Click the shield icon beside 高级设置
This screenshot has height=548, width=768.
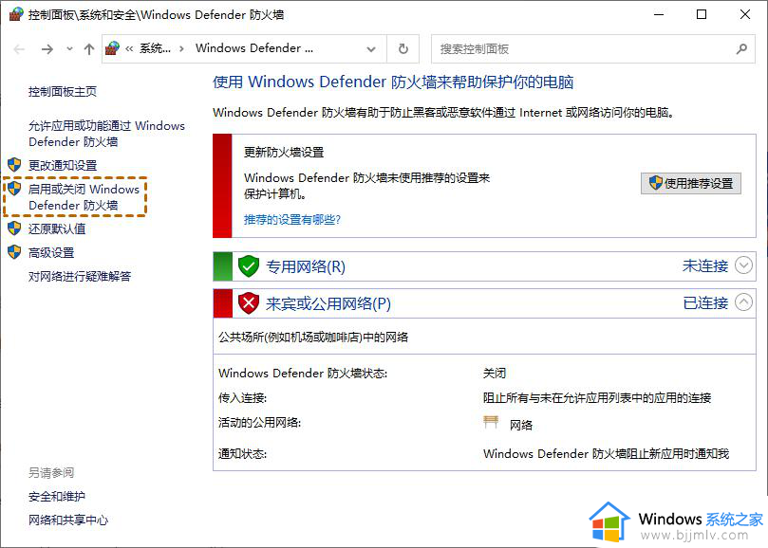point(14,252)
